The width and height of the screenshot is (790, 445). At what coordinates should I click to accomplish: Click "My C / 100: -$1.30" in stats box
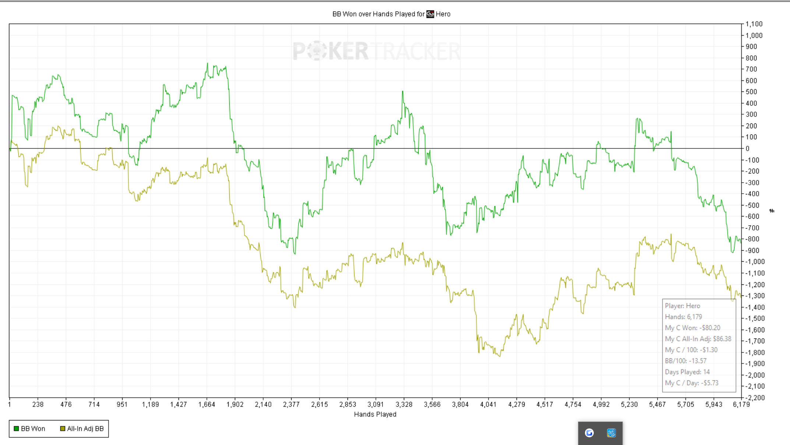coord(691,350)
